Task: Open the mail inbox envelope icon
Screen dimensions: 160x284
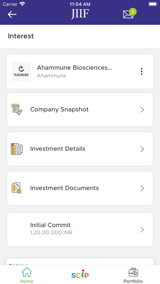Action: [128, 14]
